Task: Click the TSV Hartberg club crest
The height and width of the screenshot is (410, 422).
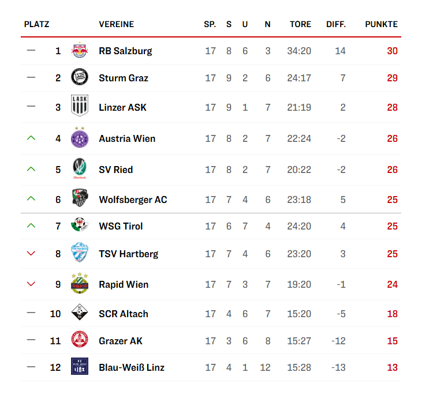Action: tap(79, 253)
